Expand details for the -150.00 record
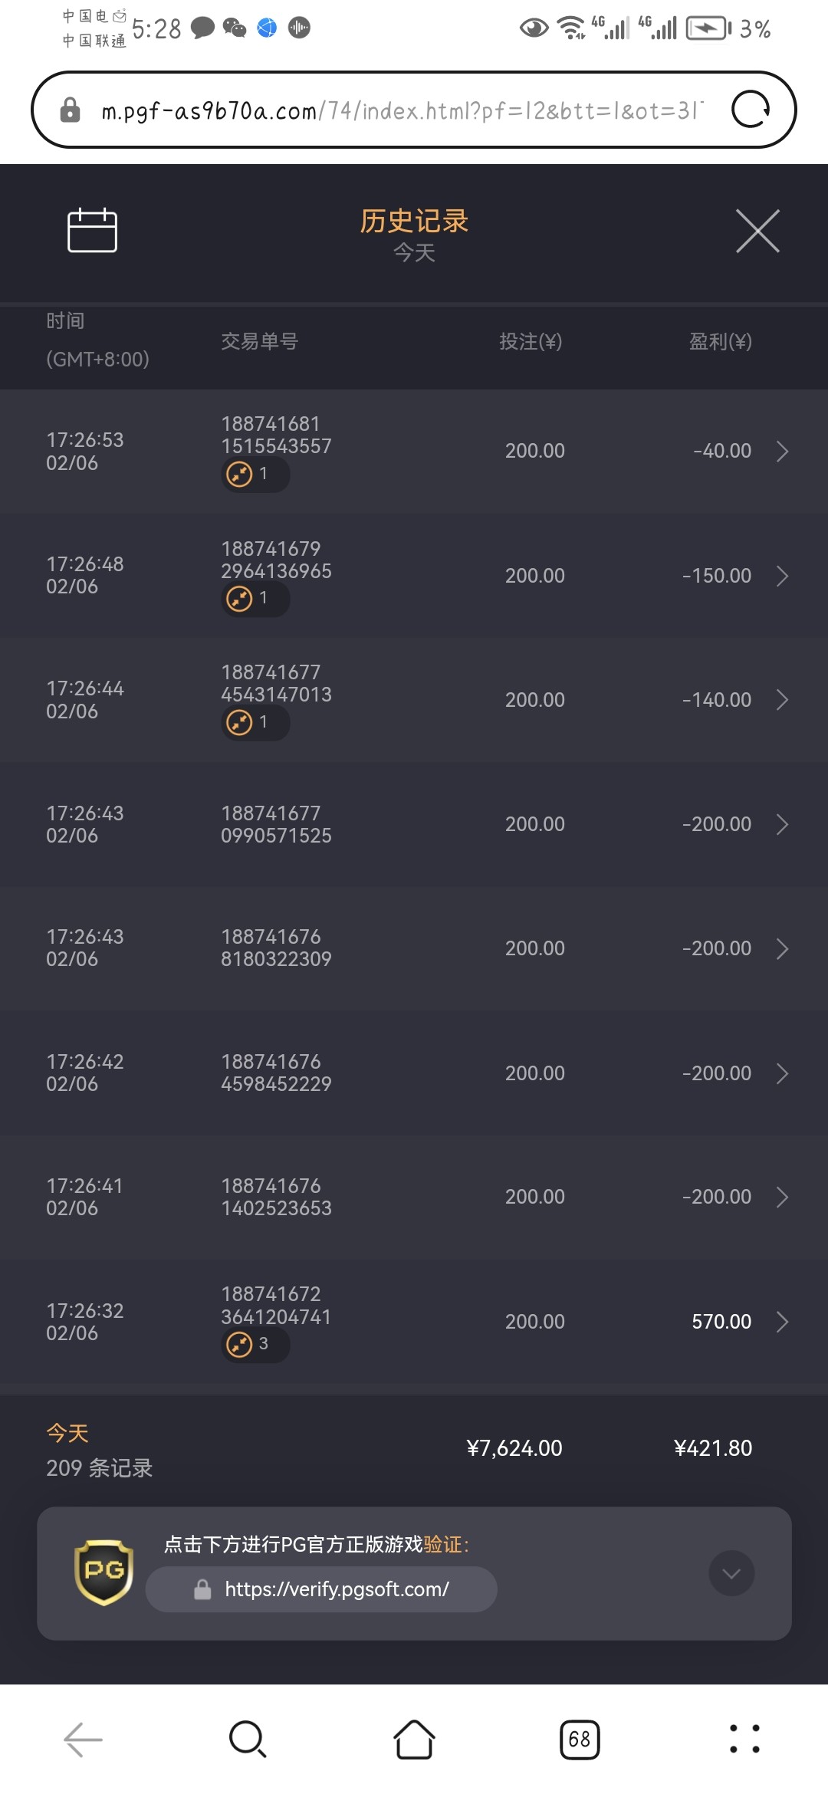 [782, 576]
